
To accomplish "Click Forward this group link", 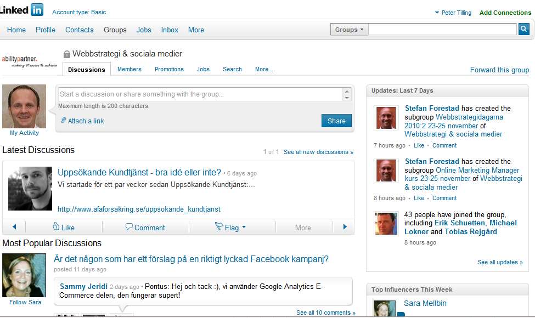I will [x=499, y=70].
